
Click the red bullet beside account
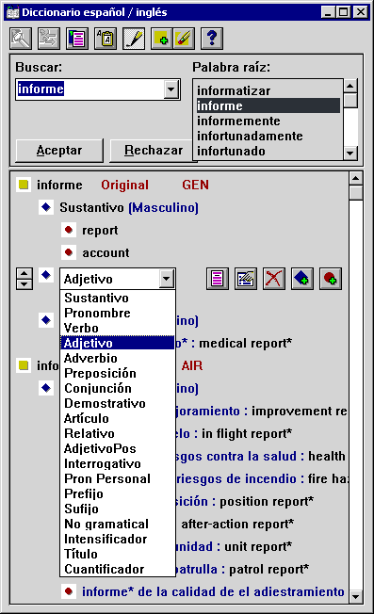click(69, 252)
